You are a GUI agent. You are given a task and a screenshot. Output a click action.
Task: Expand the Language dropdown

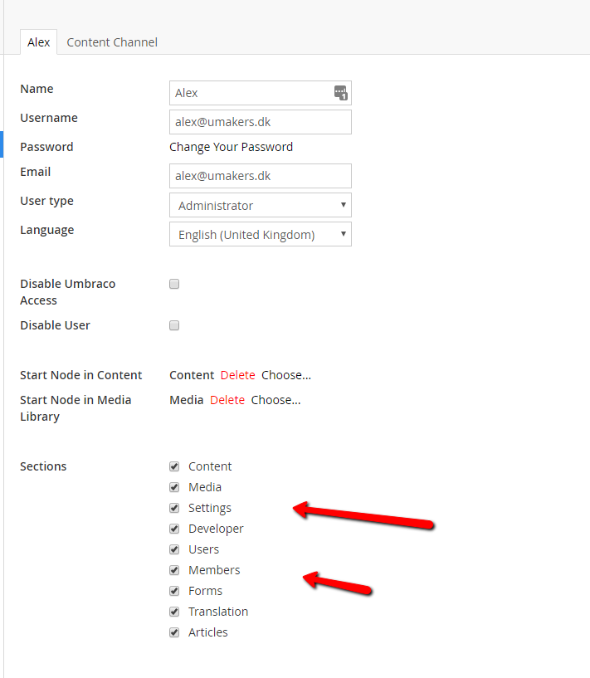click(x=260, y=234)
